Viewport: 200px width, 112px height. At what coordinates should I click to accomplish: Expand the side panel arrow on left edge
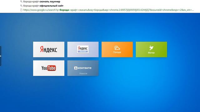tap(1, 56)
